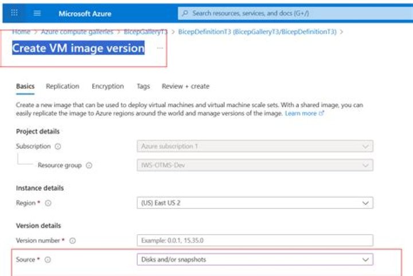Open the Resource group dropdown

[255, 165]
